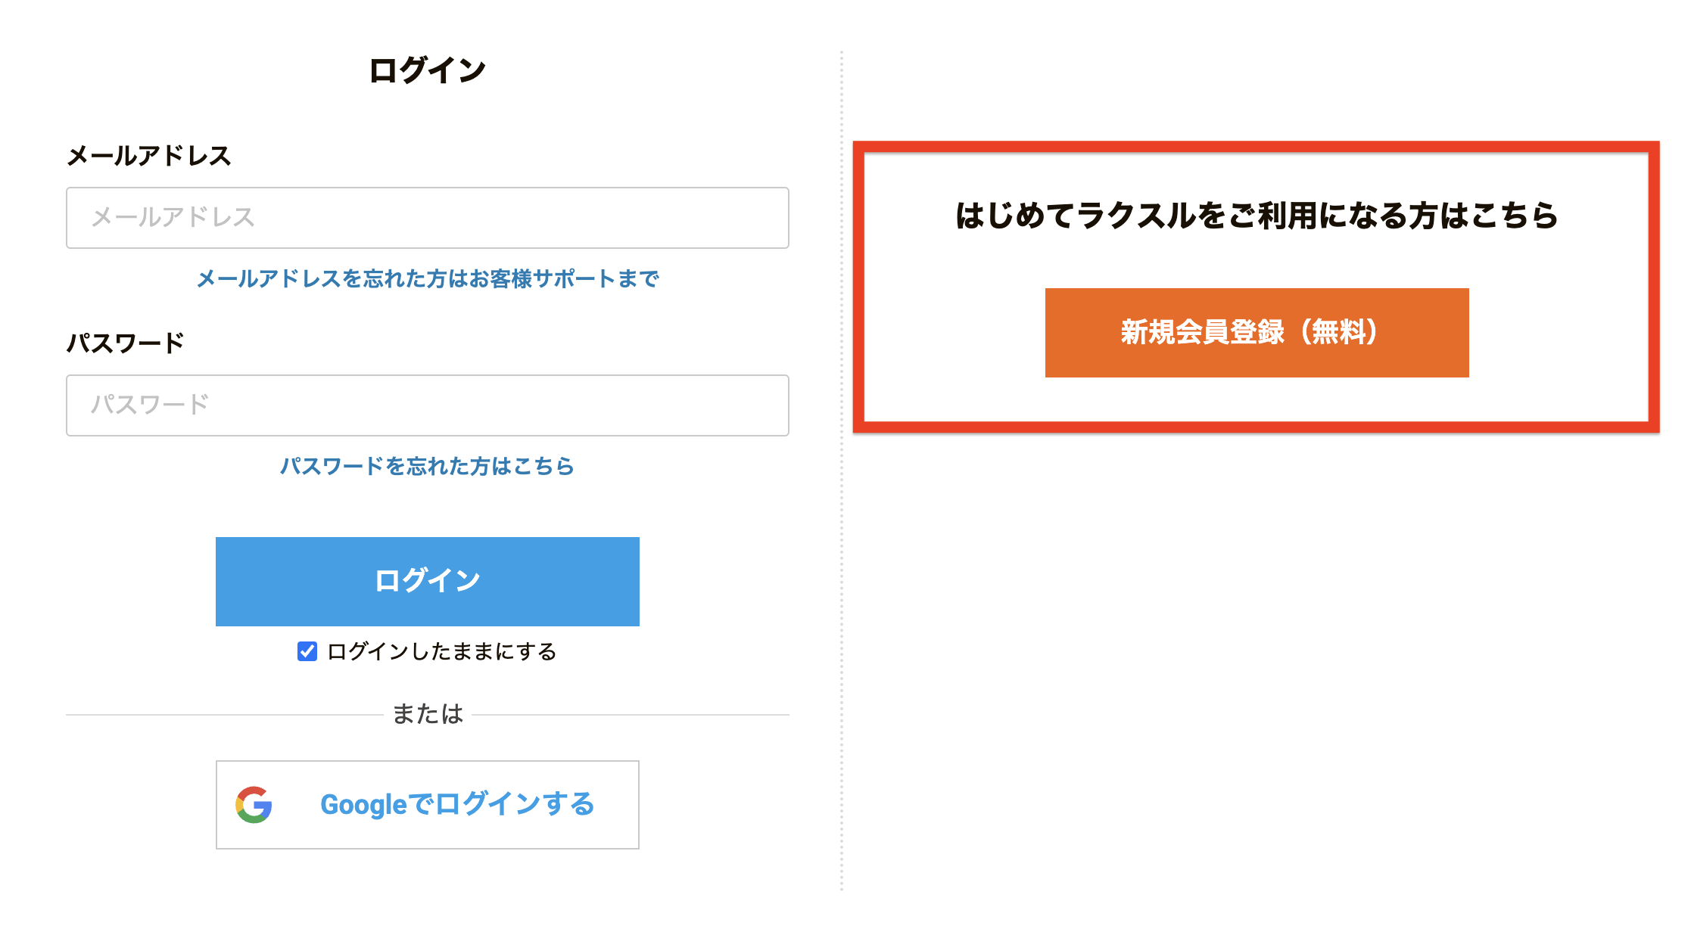1691x938 pixels.
Task: Focus the パスワード input field
Action: 428,405
